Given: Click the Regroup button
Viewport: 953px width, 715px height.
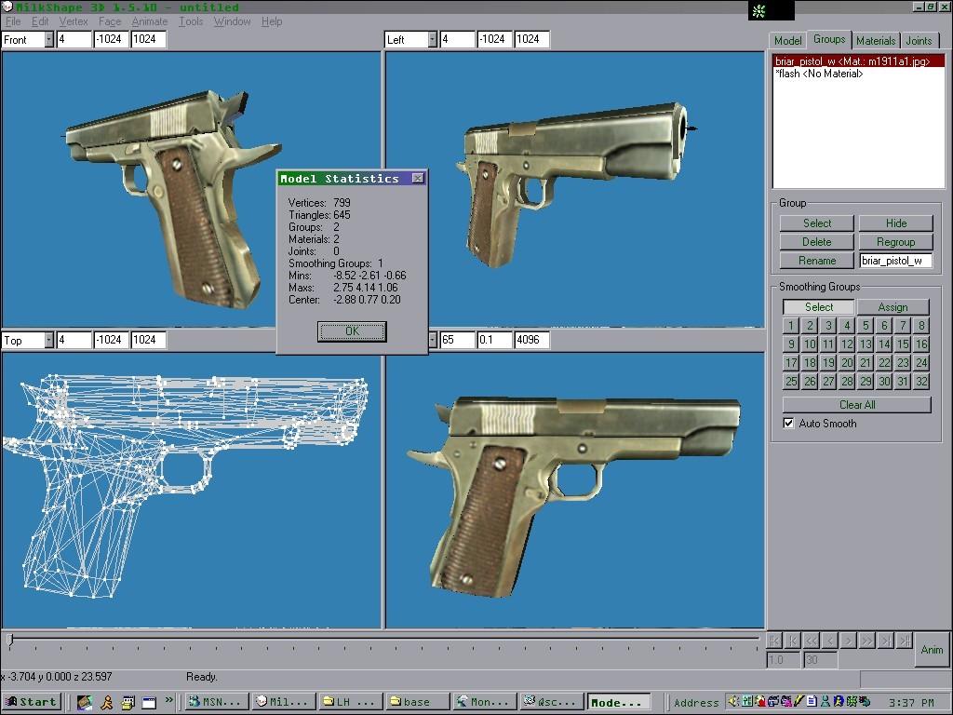Looking at the screenshot, I should tap(895, 242).
